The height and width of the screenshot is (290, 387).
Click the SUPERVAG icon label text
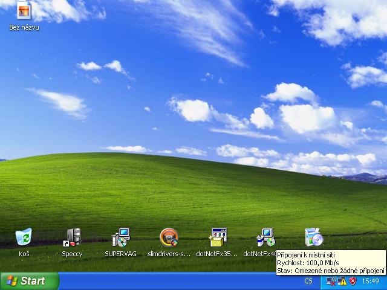(120, 254)
